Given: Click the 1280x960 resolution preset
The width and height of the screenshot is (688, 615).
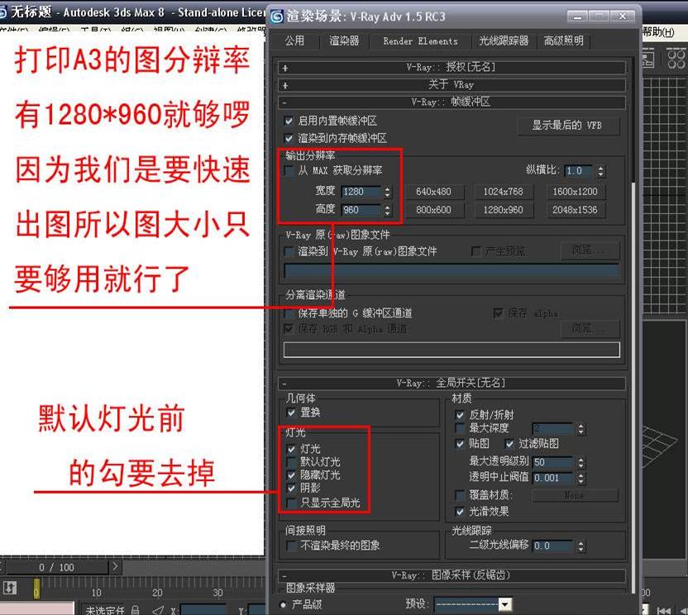Looking at the screenshot, I should (x=504, y=209).
